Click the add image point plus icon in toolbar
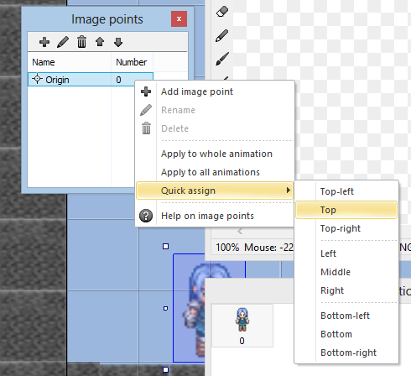The width and height of the screenshot is (411, 376). [x=44, y=42]
